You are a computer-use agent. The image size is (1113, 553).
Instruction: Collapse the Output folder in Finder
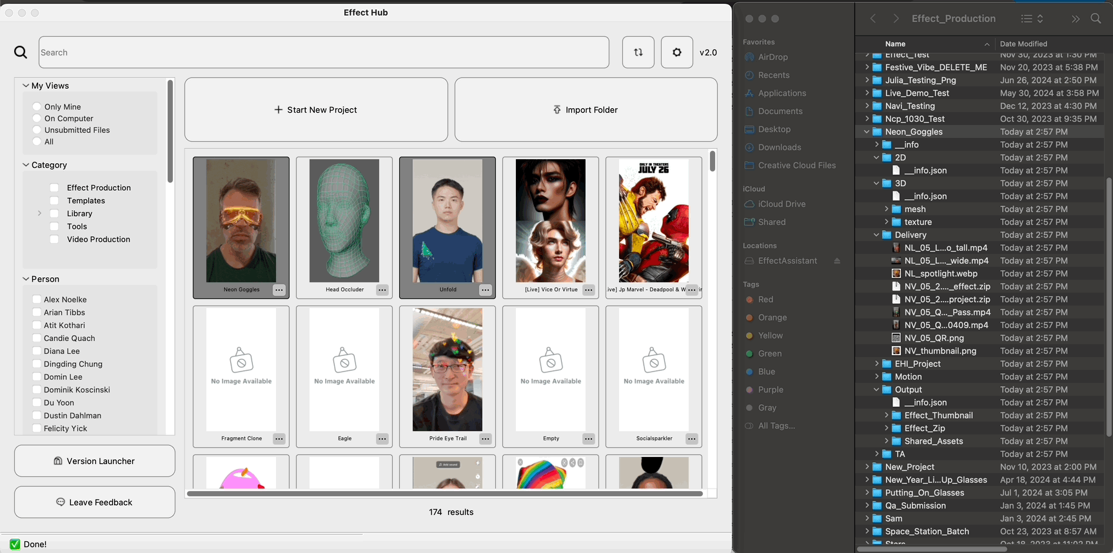click(876, 389)
